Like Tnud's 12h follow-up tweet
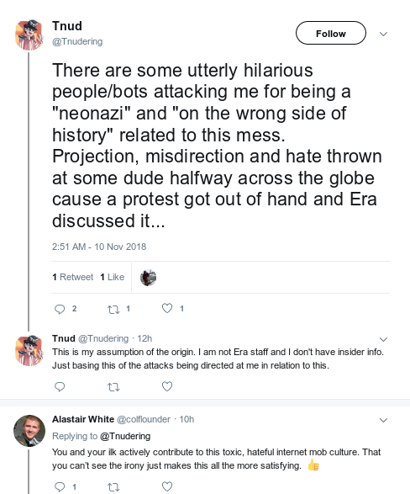Viewport: 410px width, 494px height. 167,386
